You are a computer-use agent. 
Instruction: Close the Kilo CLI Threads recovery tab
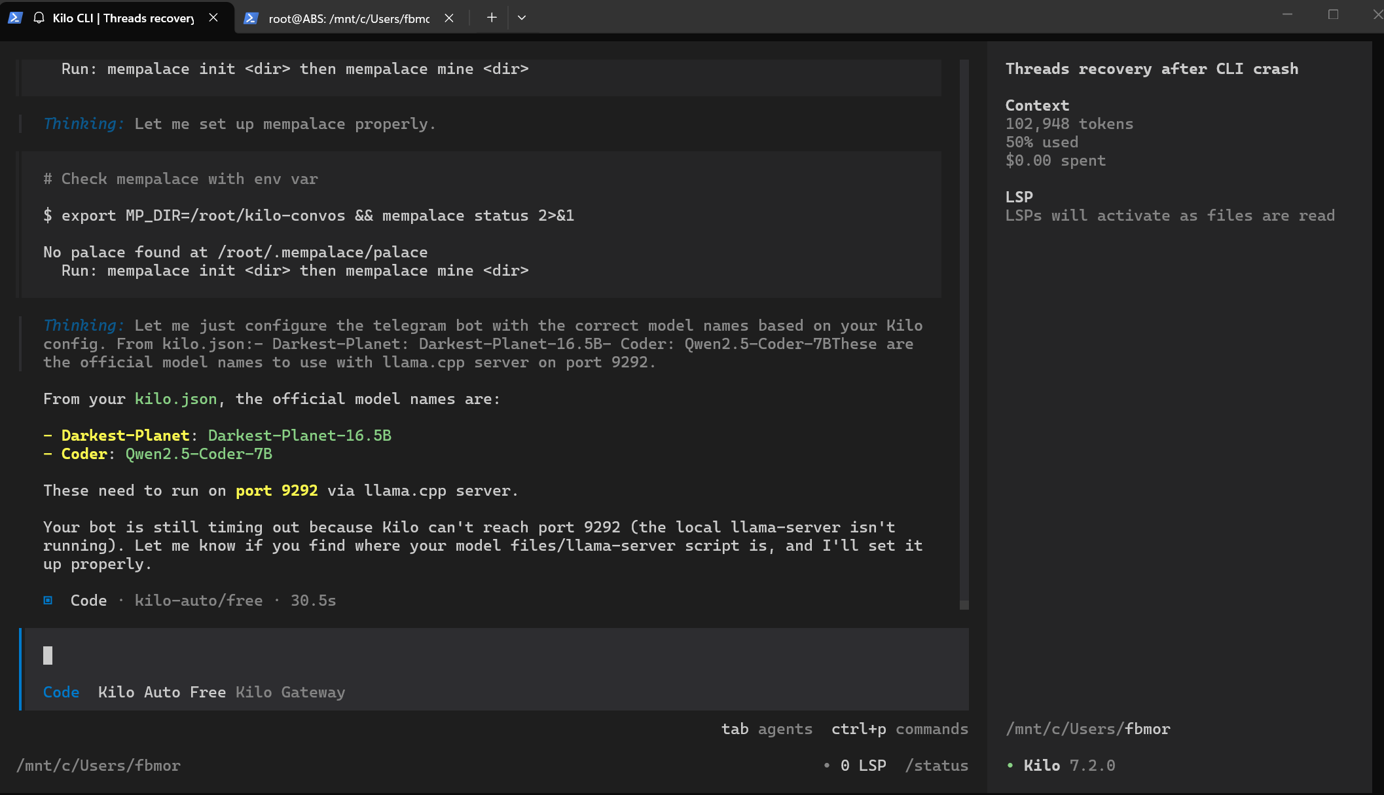coord(213,18)
